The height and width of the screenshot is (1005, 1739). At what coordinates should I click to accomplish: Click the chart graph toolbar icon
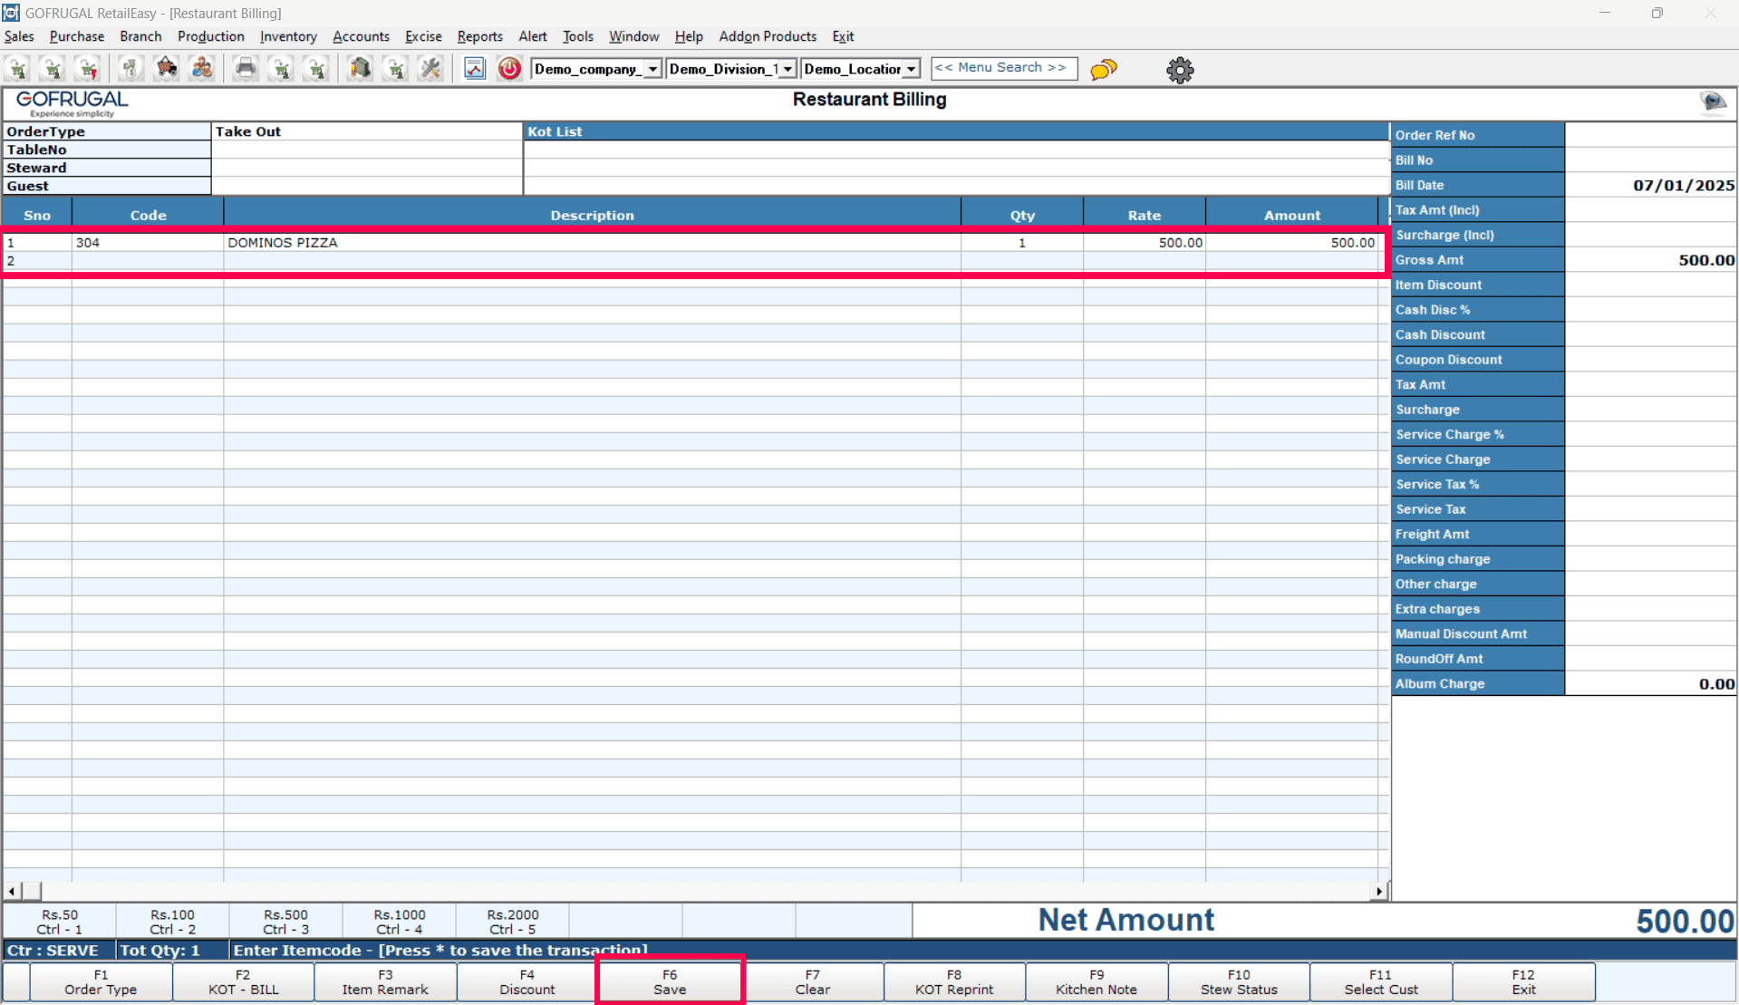474,69
